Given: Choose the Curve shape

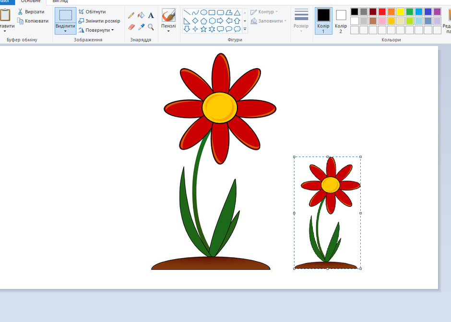Looking at the screenshot, I should [195, 12].
